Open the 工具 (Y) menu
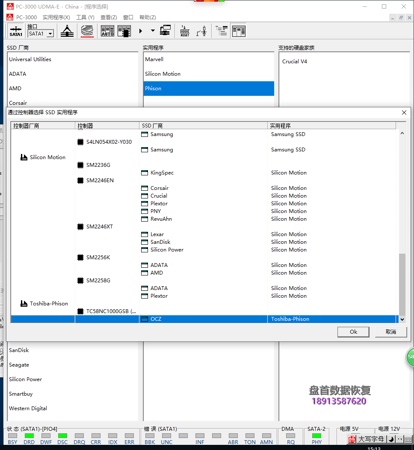The width and height of the screenshot is (414, 450). click(85, 18)
